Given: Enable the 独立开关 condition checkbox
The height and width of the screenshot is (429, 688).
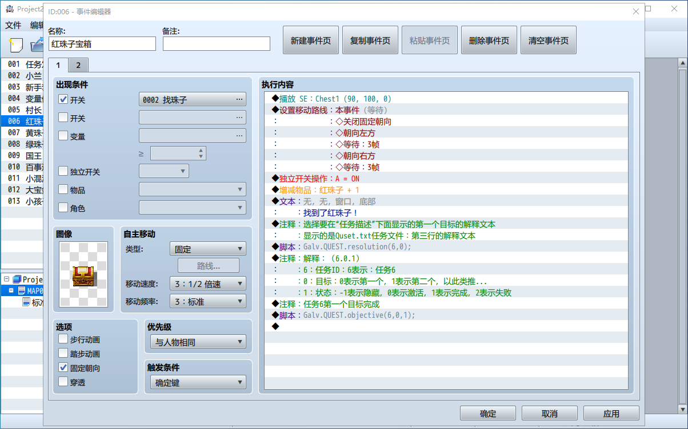Looking at the screenshot, I should pyautogui.click(x=63, y=171).
